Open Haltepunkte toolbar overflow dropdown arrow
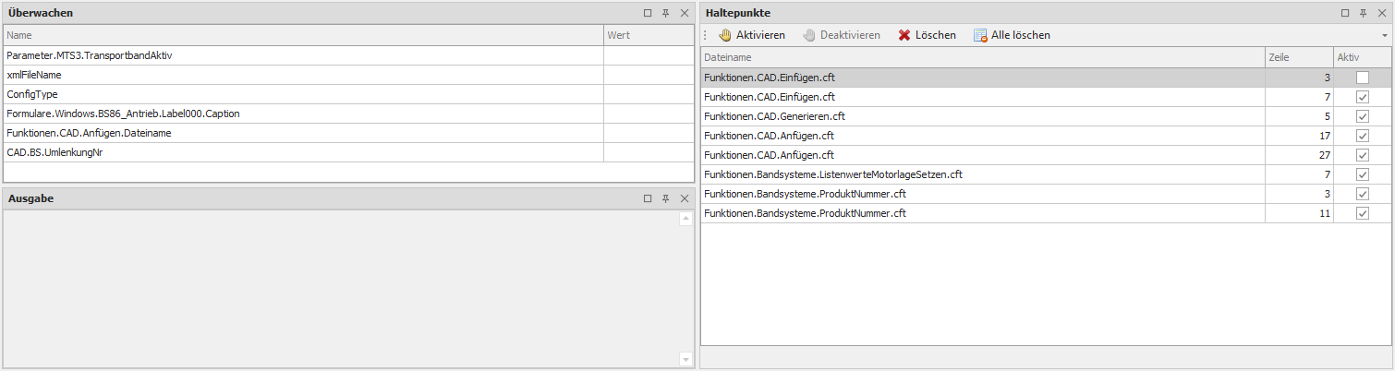Image resolution: width=1395 pixels, height=371 pixels. tap(1384, 36)
